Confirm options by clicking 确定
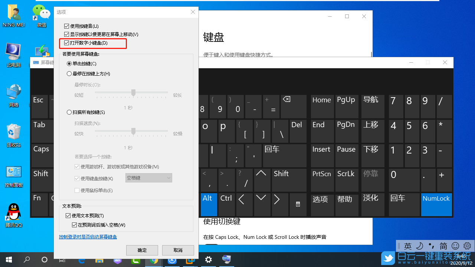Viewport: 475px width, 267px height. pyautogui.click(x=142, y=250)
